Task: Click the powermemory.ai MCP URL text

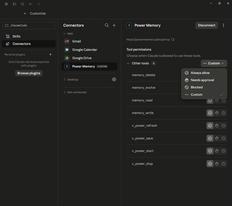Action: [x=148, y=39]
